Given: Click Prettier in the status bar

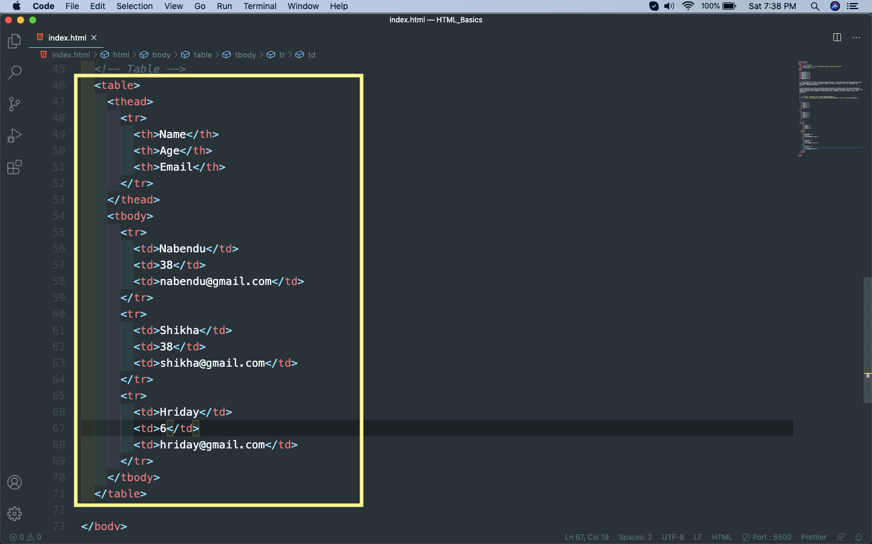Looking at the screenshot, I should click(813, 537).
